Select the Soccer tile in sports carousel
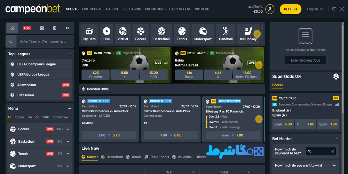This screenshot has width=348, height=174. [141, 34]
